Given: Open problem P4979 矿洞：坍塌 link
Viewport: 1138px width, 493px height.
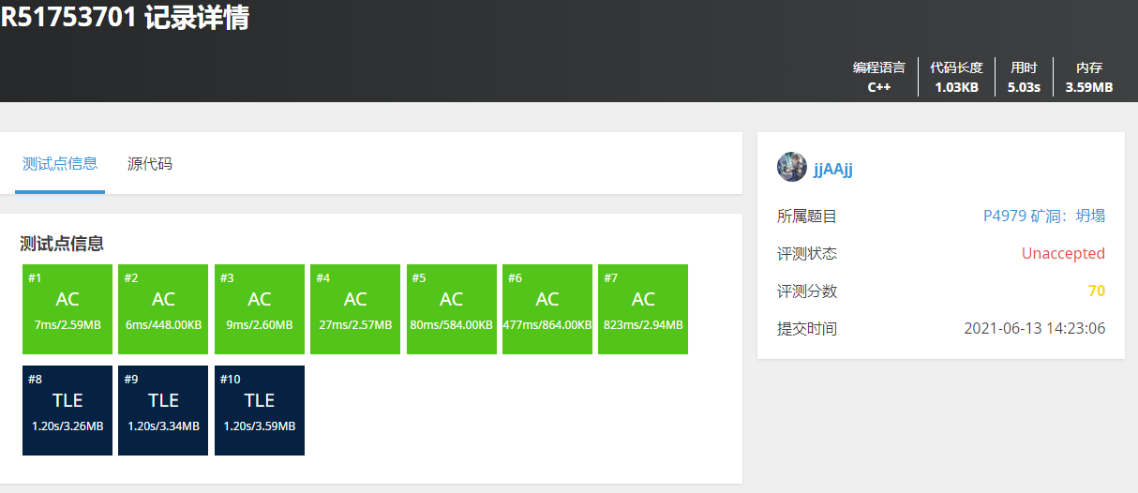Looking at the screenshot, I should pos(1044,217).
